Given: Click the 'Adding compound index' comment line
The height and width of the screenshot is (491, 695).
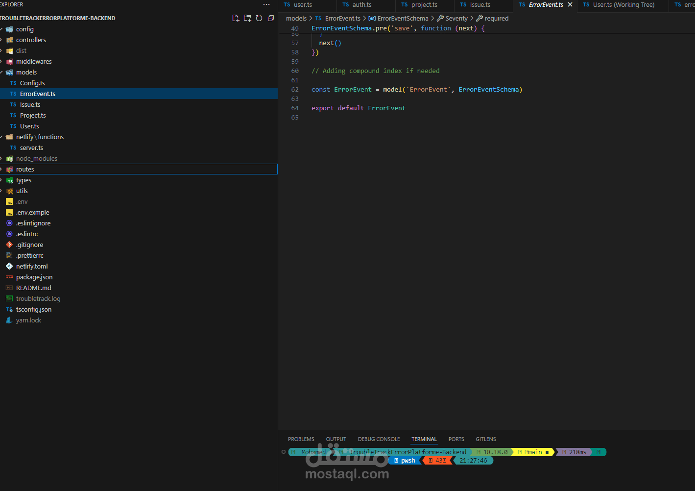Looking at the screenshot, I should pos(376,71).
